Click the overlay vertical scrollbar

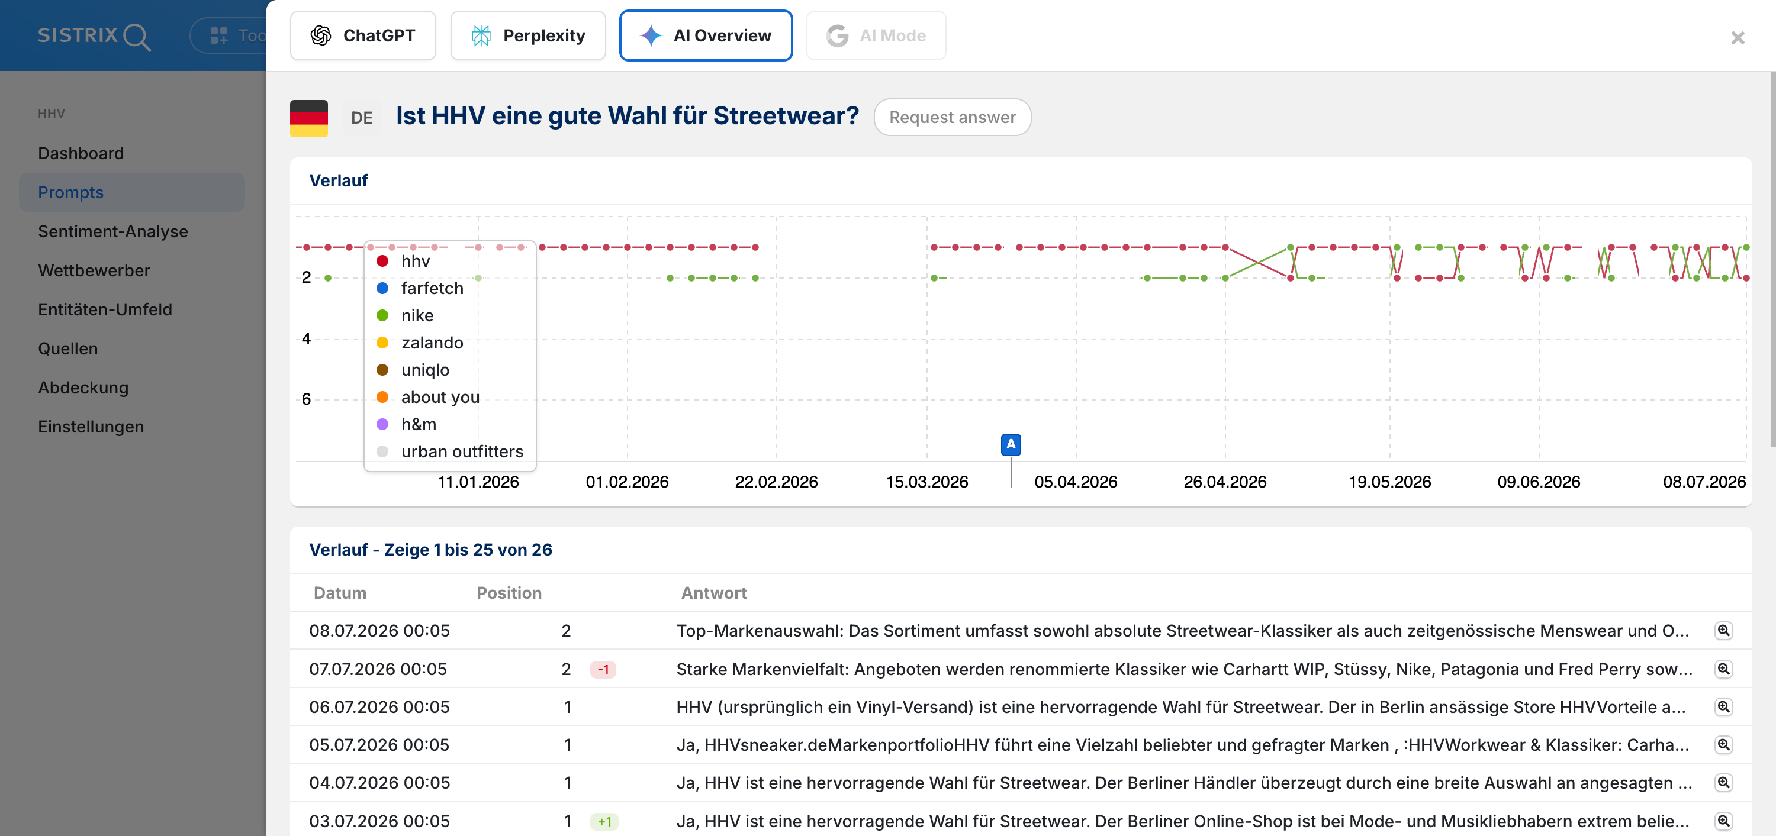pyautogui.click(x=1772, y=259)
